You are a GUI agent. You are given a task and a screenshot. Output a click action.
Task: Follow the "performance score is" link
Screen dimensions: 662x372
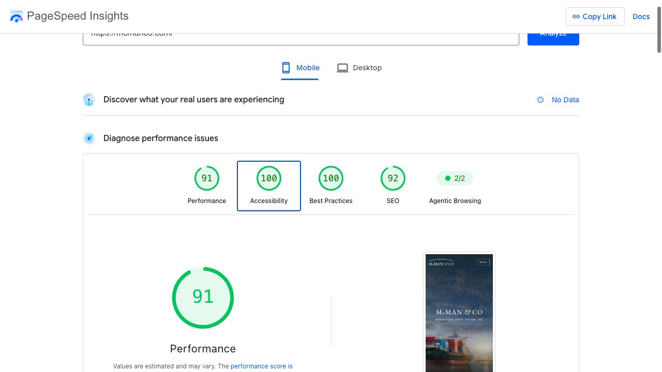tap(262, 366)
